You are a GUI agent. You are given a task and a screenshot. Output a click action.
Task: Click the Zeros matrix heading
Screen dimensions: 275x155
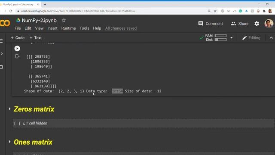[34, 109]
